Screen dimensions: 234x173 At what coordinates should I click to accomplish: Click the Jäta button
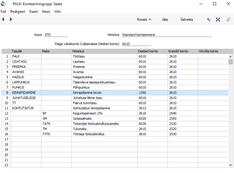click(165, 19)
